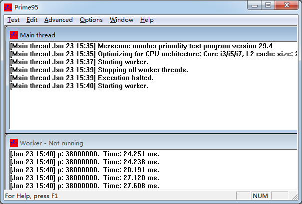Open the Advanced menu
Viewport: 302px width, 204px height.
tap(58, 20)
